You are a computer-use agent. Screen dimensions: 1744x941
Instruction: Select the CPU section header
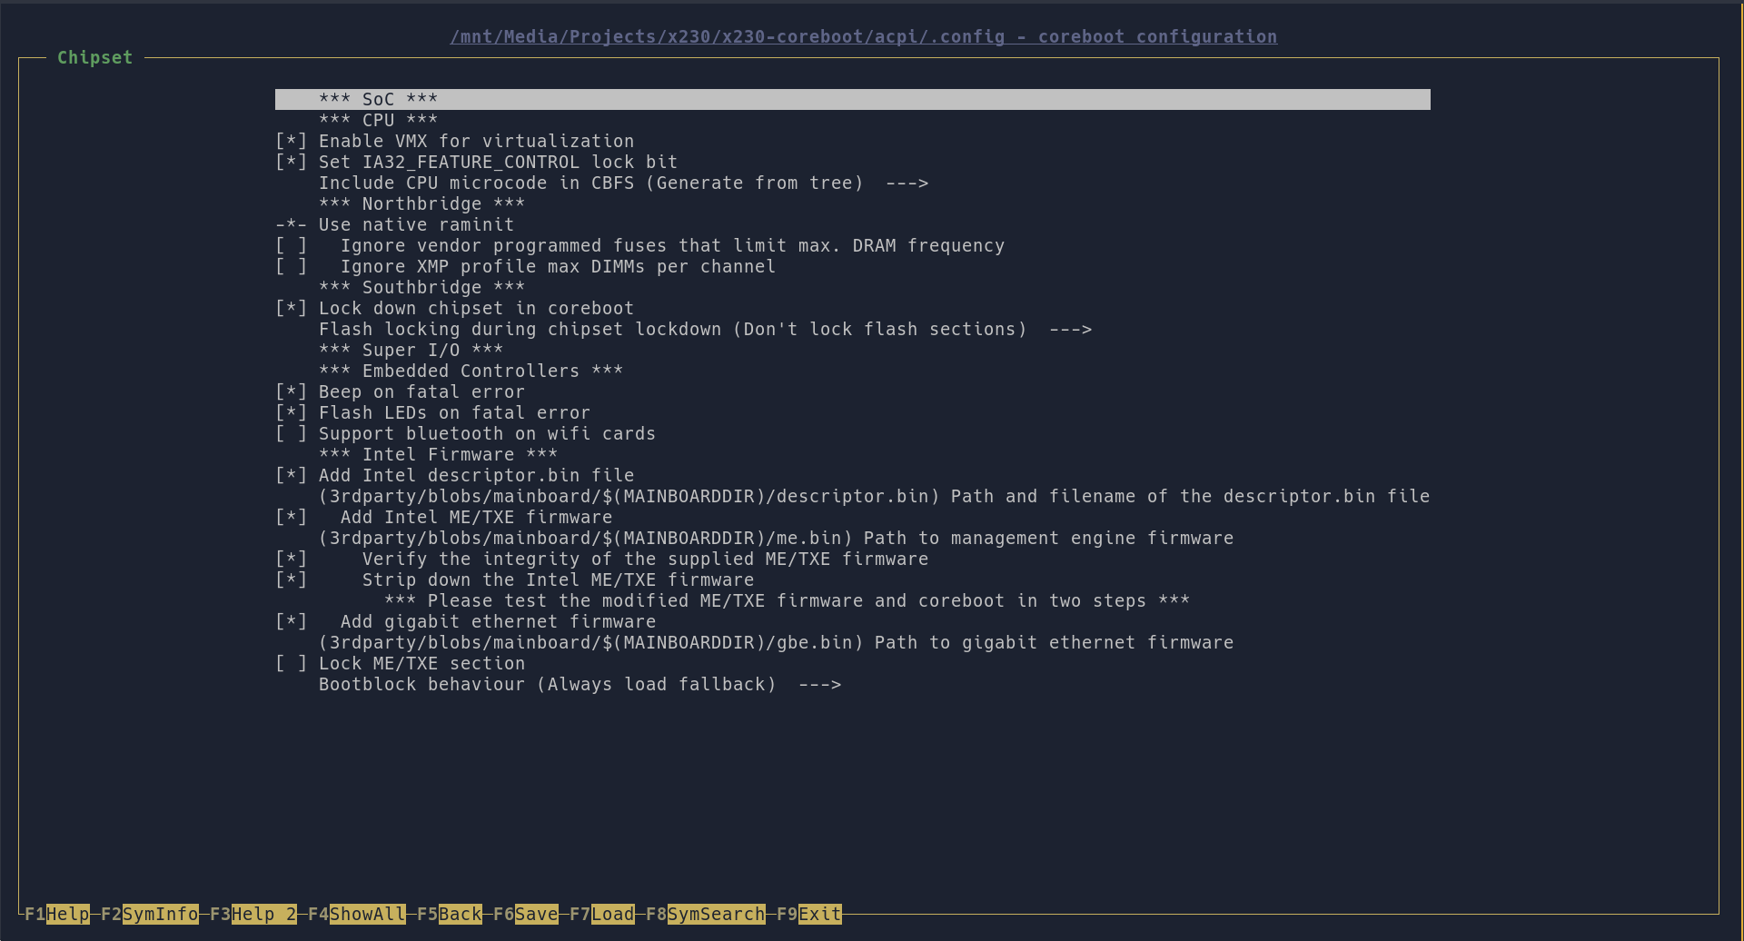pyautogui.click(x=379, y=120)
